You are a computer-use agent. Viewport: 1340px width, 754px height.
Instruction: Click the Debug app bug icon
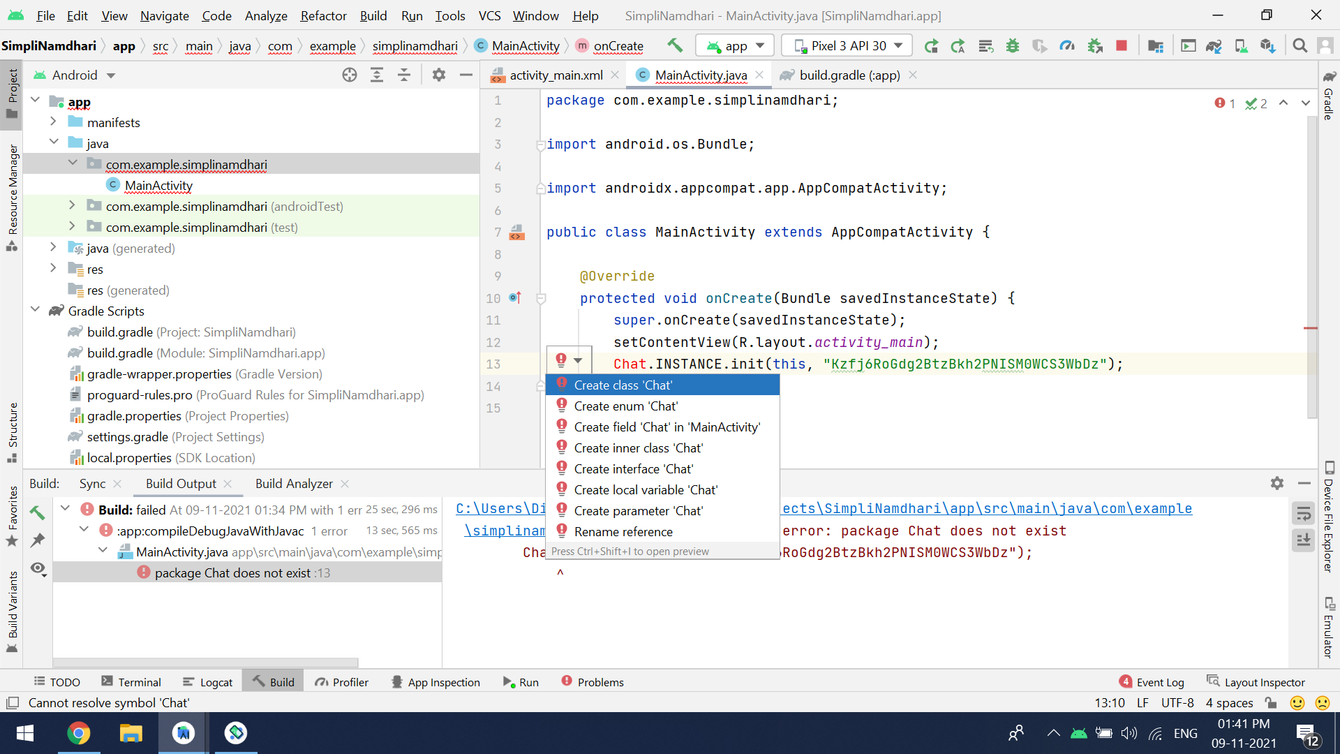tap(1012, 46)
